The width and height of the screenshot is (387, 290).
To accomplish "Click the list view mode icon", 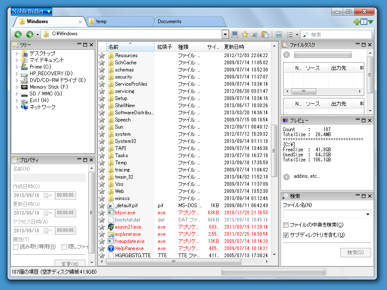I will pyautogui.click(x=289, y=34).
